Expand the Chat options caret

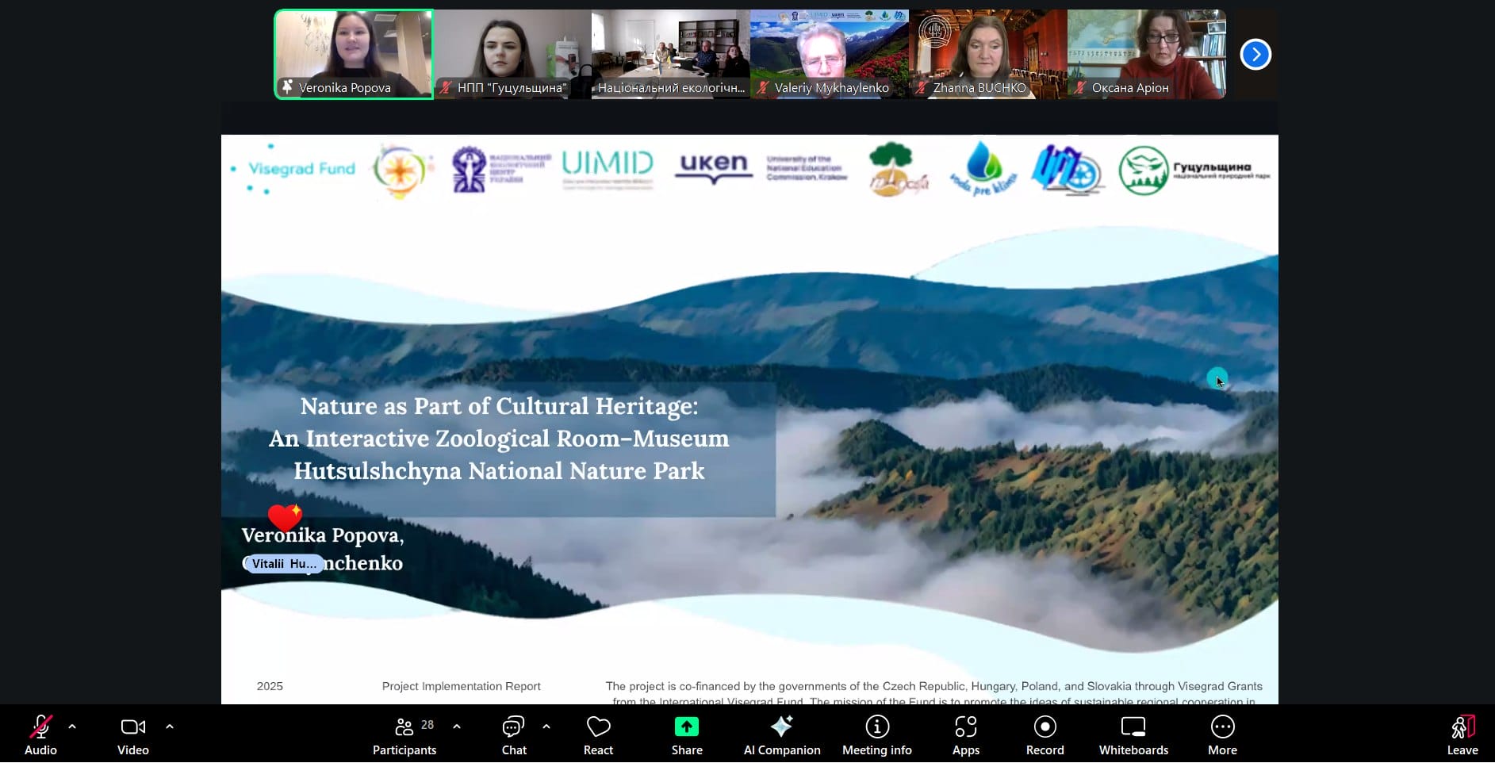(x=546, y=727)
